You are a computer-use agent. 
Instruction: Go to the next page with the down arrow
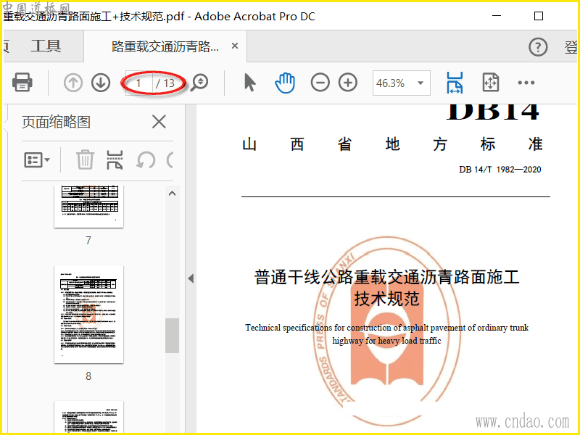(x=101, y=83)
